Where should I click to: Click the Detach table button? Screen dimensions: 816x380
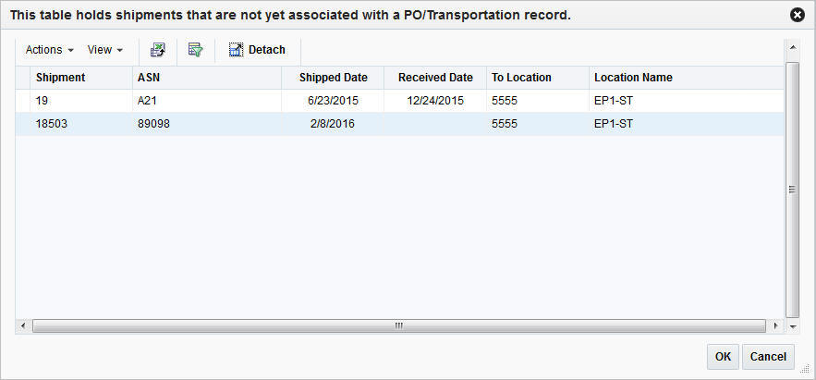tap(257, 50)
